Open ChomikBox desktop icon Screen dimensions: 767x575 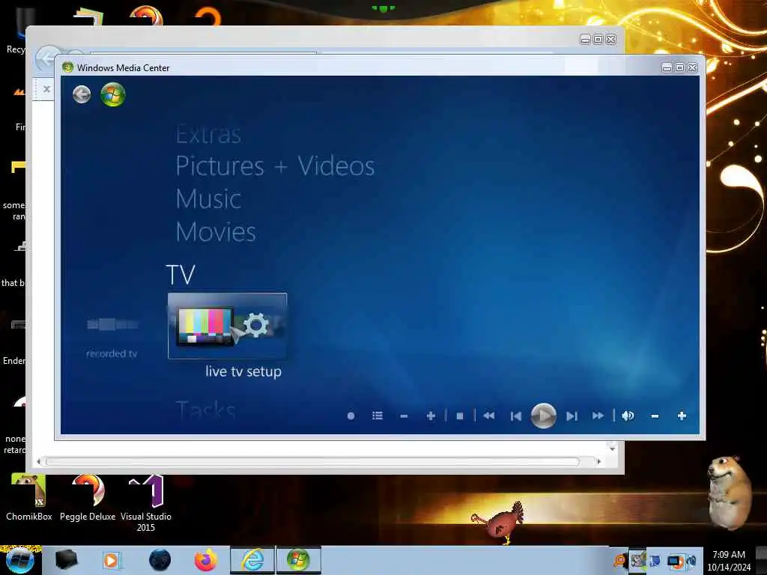[x=29, y=498]
